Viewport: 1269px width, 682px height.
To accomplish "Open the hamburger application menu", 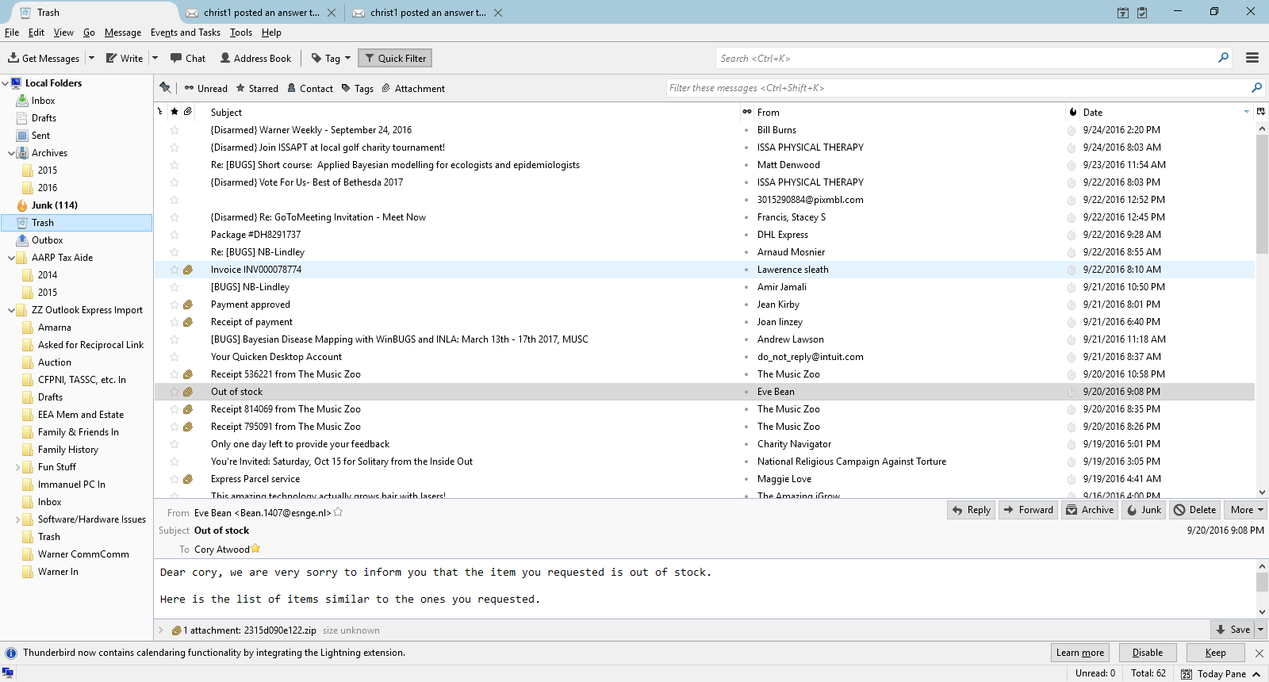I will [1252, 58].
